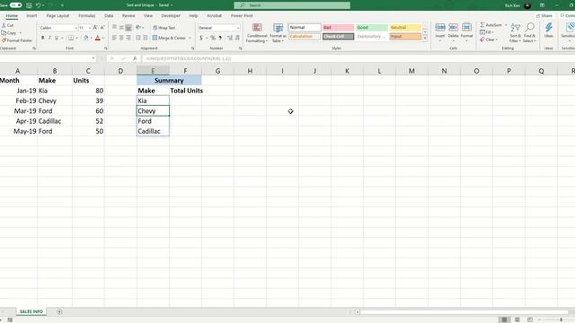Apply the percent style
The image size is (575, 323).
[x=213, y=38]
